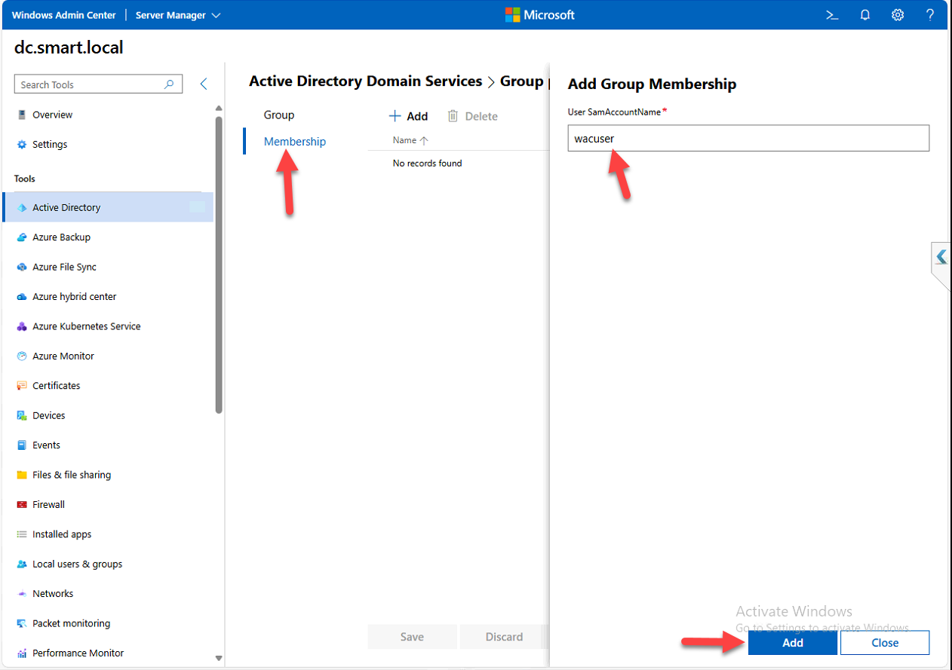
Task: Open the Settings tool in sidebar
Action: (108, 144)
